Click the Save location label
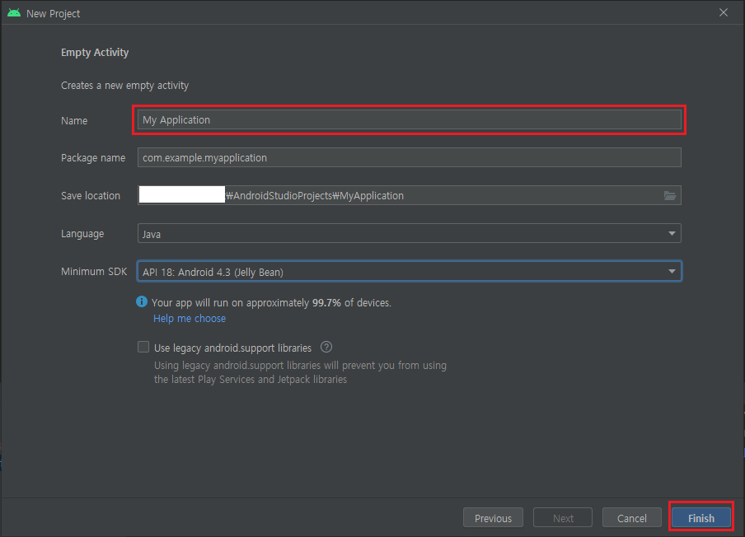This screenshot has height=537, width=745. [x=91, y=196]
